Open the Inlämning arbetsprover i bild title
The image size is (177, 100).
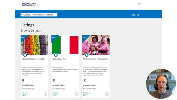(33, 59)
